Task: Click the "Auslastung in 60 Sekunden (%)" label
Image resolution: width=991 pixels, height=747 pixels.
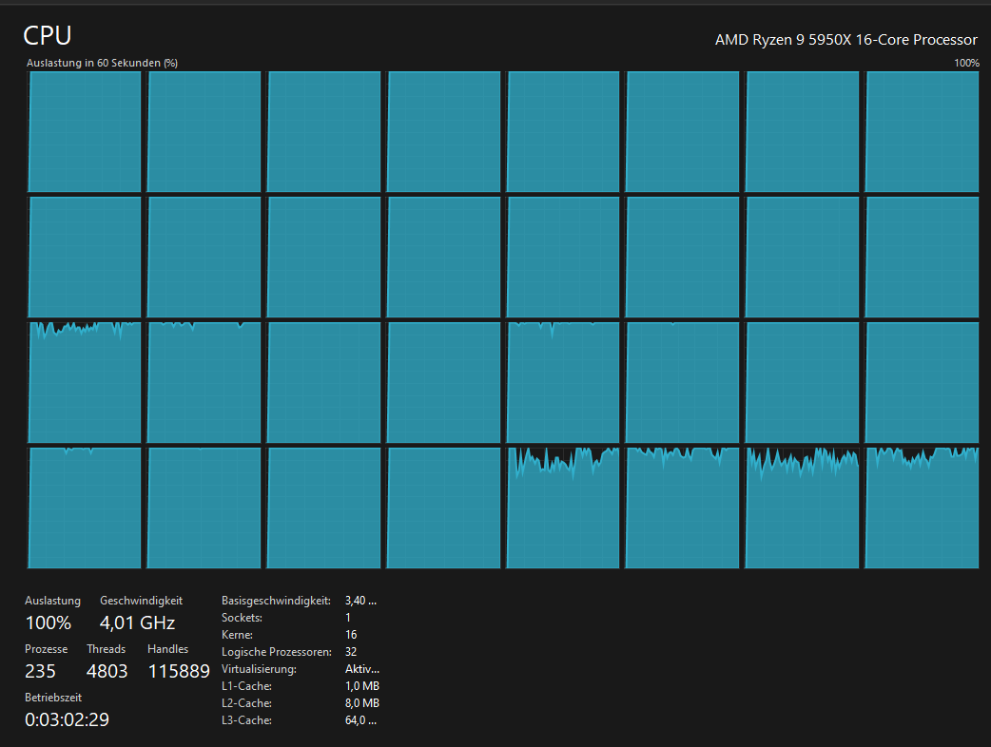Action: (102, 63)
